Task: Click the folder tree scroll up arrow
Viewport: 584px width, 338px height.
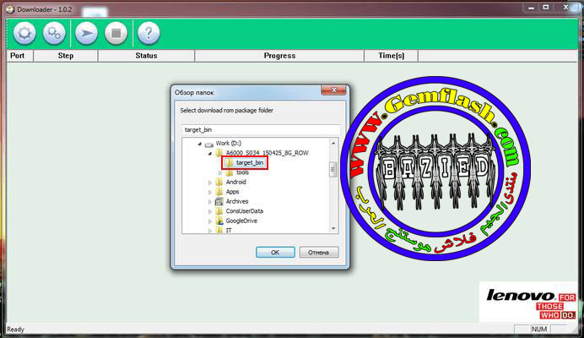Action: pos(333,144)
